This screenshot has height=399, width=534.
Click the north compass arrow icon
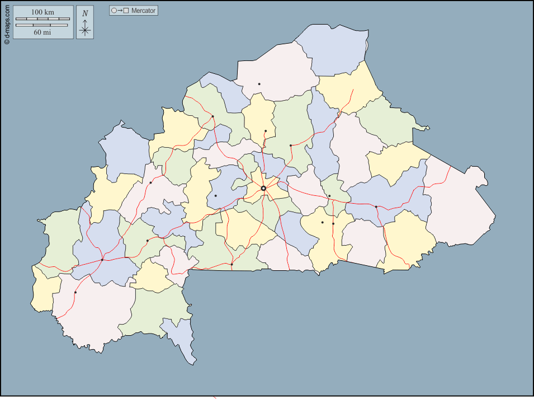85,22
